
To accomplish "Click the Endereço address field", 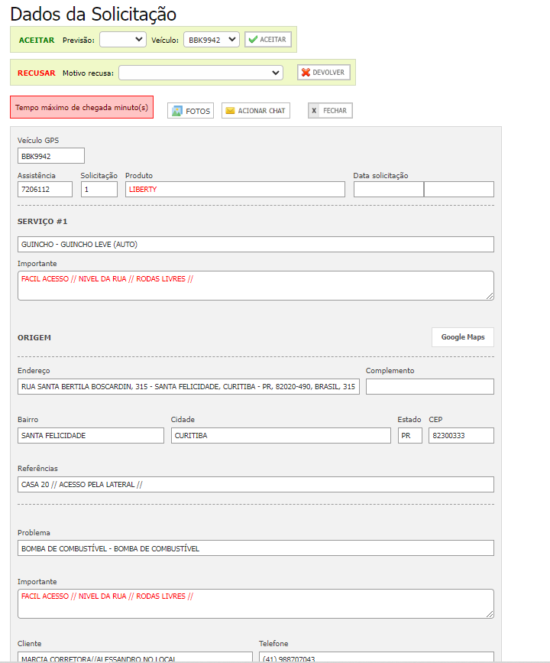I will click(x=189, y=387).
